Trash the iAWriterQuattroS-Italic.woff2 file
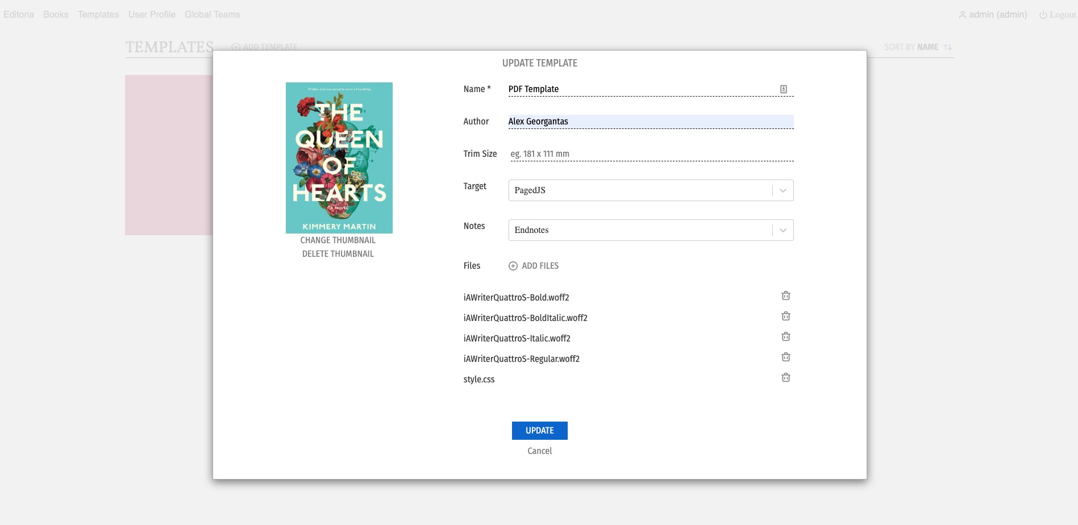Screen dimensions: 1078x525 tap(785, 336)
